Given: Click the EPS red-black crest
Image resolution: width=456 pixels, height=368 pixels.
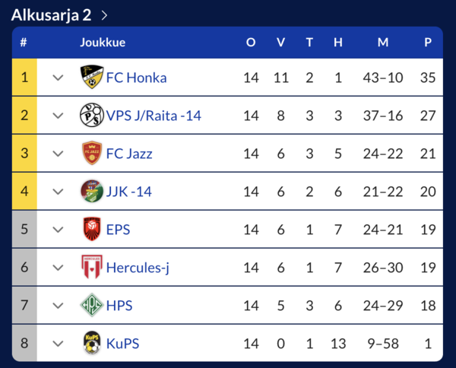Looking at the screenshot, I should [92, 229].
